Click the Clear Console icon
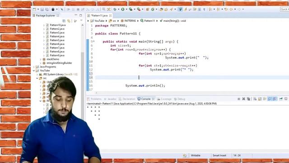 (255, 99)
